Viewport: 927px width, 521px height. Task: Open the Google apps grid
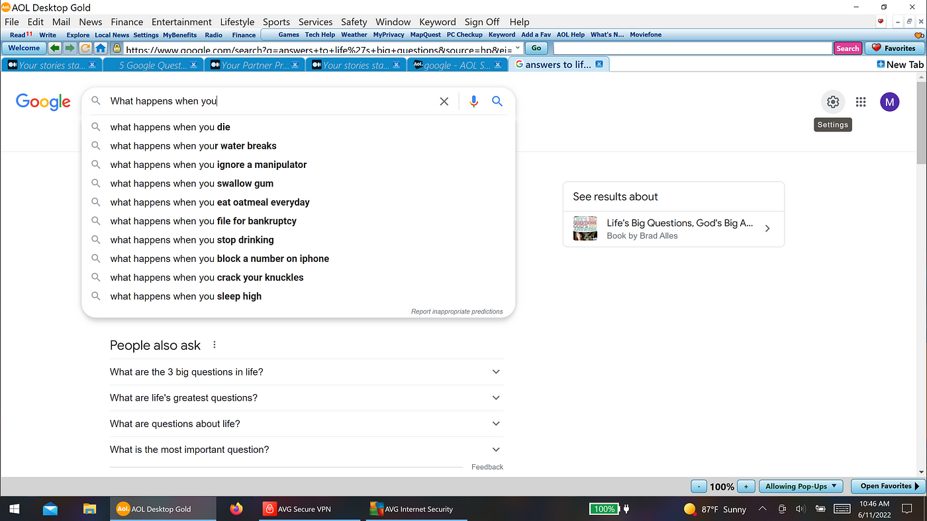click(x=861, y=102)
